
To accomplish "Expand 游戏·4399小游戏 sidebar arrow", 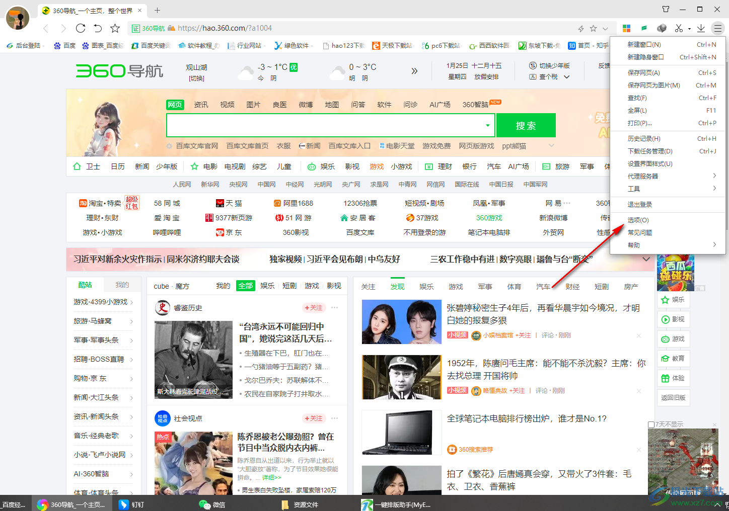I will [x=131, y=302].
